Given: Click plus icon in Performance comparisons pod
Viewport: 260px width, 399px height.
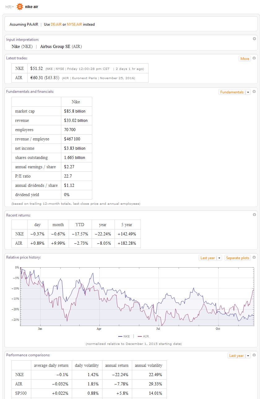Looking at the screenshot, I should (x=254, y=355).
